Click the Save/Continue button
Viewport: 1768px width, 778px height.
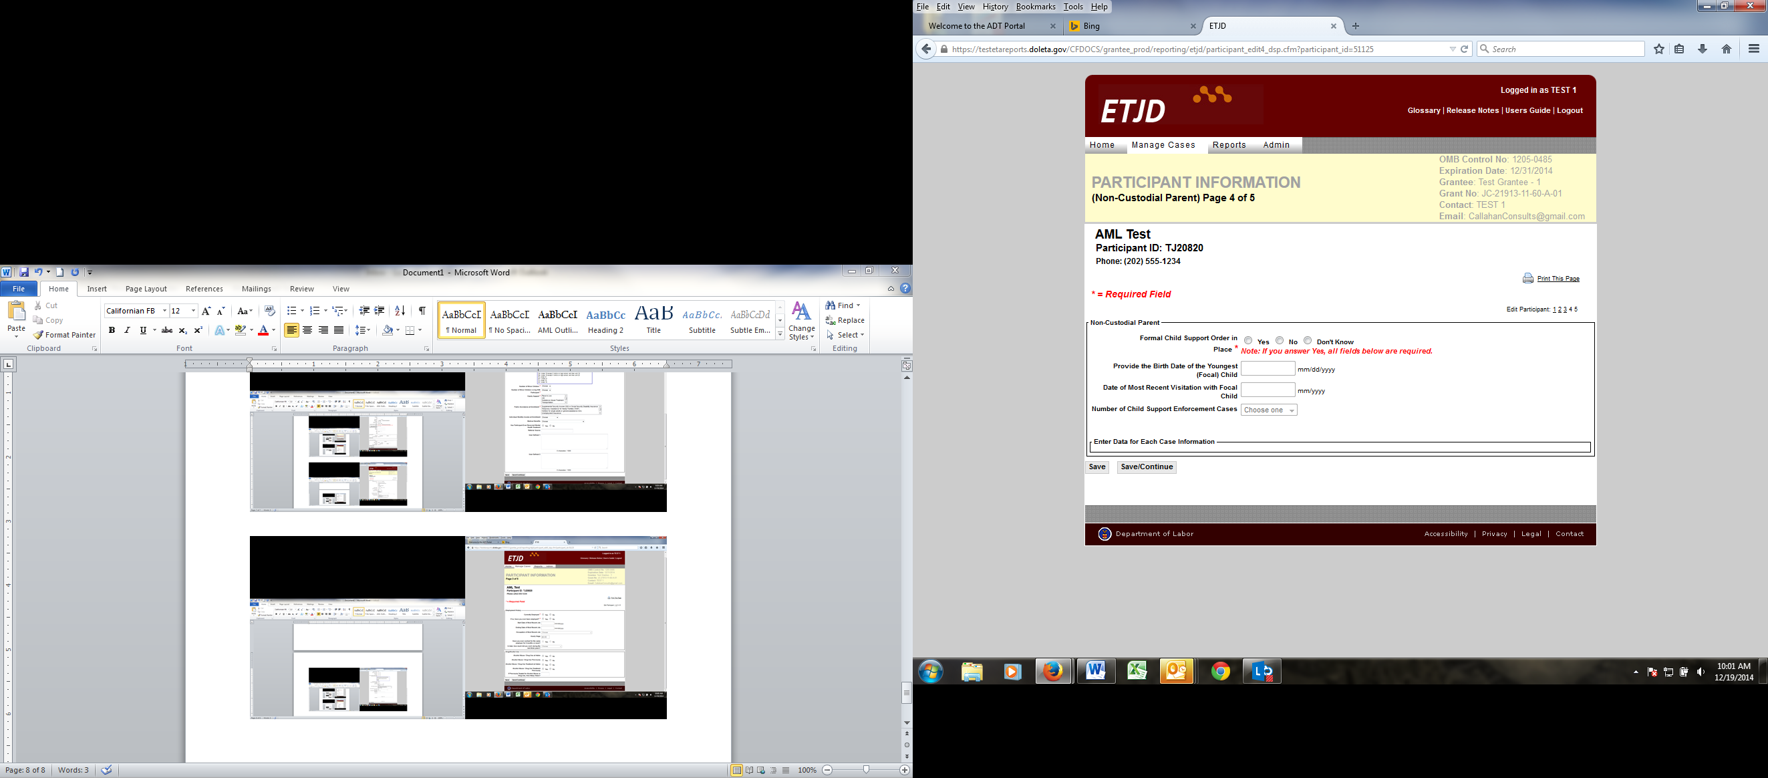1146,467
